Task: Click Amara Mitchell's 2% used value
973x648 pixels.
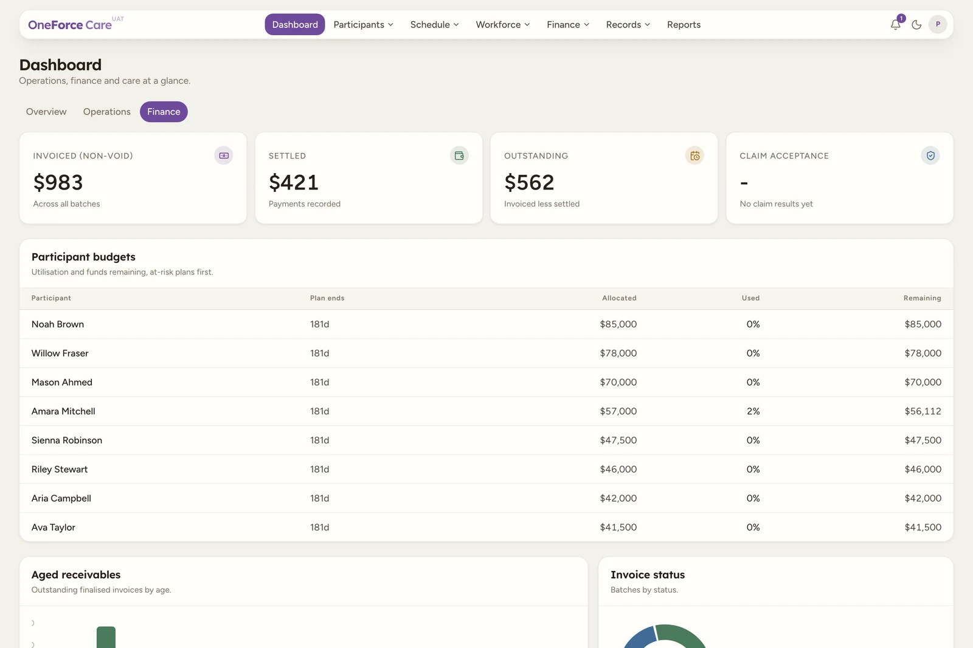Action: click(x=753, y=411)
